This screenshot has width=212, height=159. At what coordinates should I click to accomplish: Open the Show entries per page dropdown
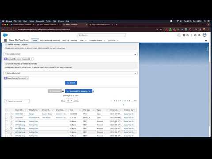point(69,101)
